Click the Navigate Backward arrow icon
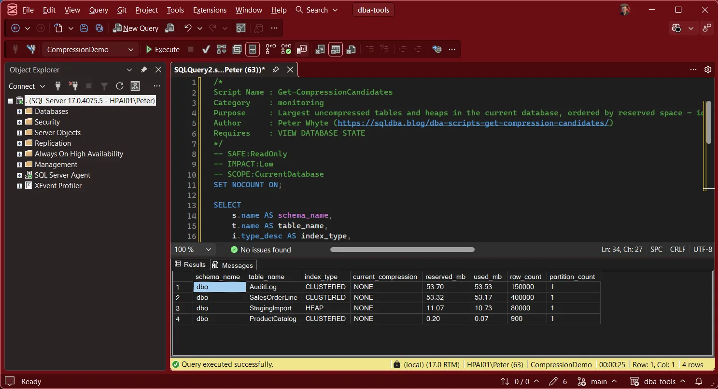The image size is (718, 389). coord(15,28)
